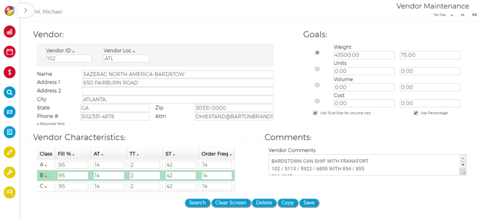Click the blue transfer arrows icon
The width and height of the screenshot is (482, 218).
tap(10, 112)
